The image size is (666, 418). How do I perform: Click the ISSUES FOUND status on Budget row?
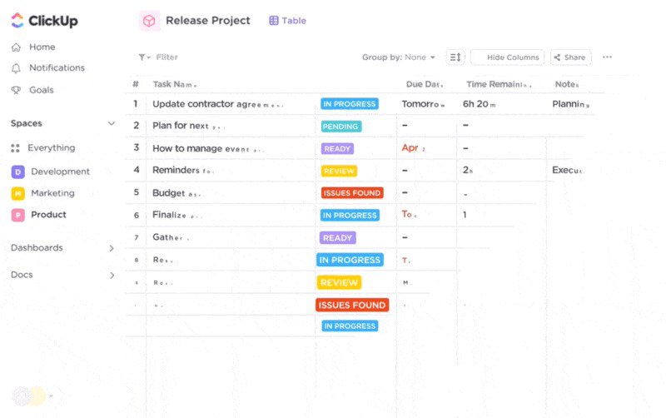[x=351, y=193]
